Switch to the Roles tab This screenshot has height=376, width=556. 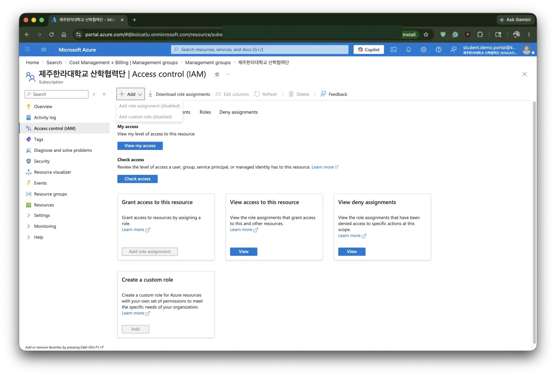click(x=205, y=112)
